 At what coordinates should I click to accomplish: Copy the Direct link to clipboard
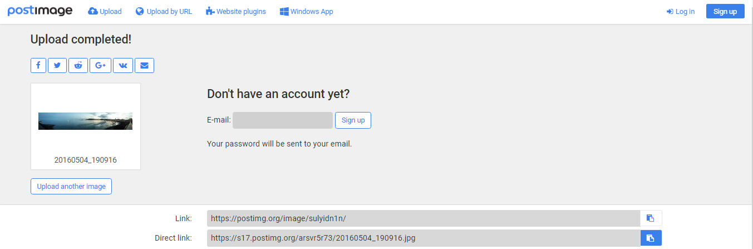click(651, 238)
